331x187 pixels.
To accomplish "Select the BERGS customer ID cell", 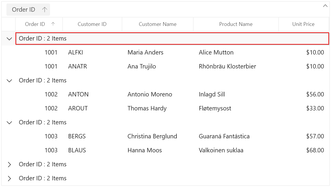I will pyautogui.click(x=92, y=136).
